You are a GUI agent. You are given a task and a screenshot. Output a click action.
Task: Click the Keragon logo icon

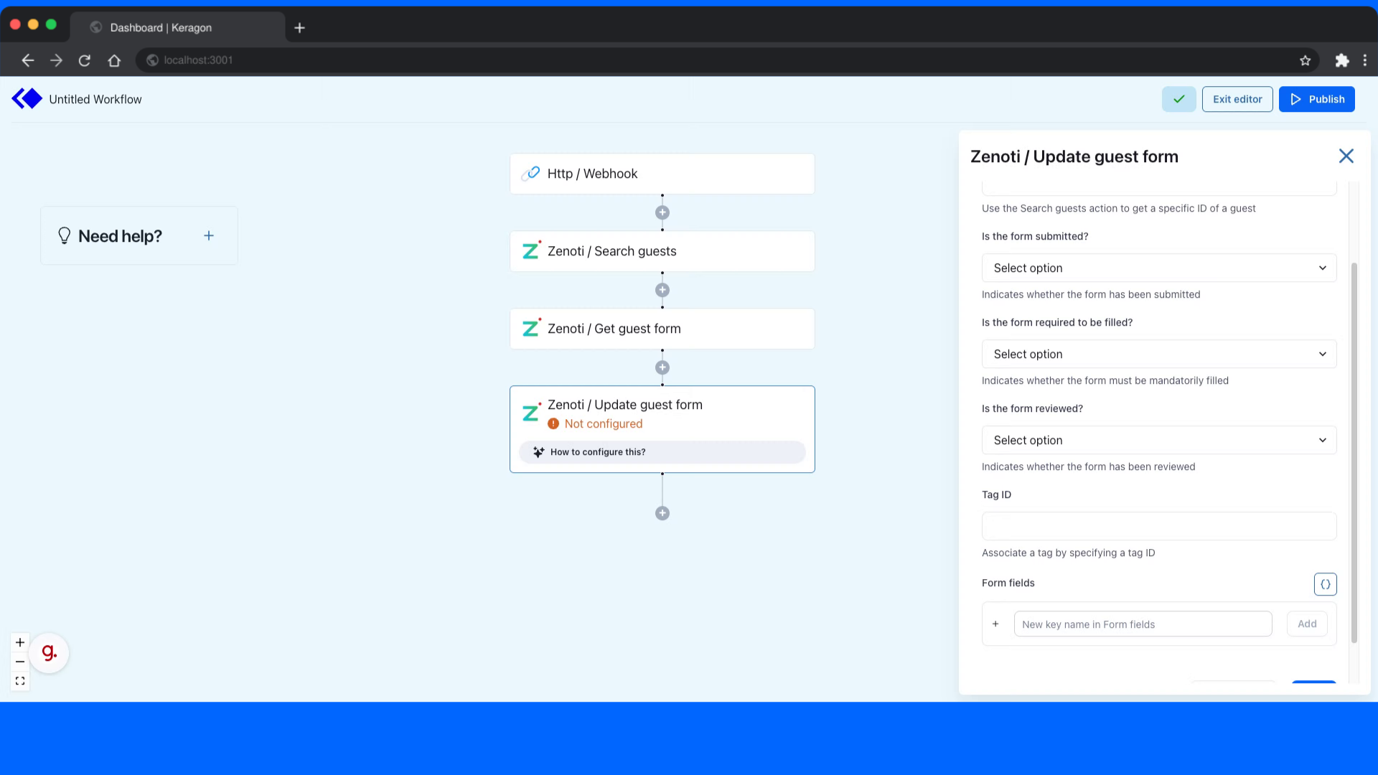(27, 99)
